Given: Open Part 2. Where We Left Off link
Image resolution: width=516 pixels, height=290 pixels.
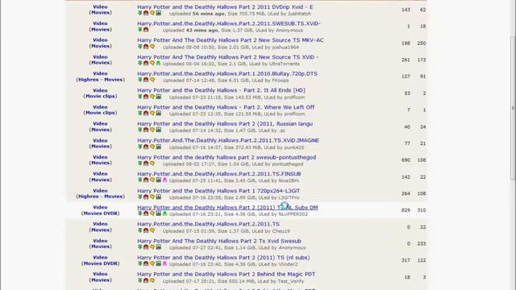Looking at the screenshot, I should pyautogui.click(x=226, y=107).
